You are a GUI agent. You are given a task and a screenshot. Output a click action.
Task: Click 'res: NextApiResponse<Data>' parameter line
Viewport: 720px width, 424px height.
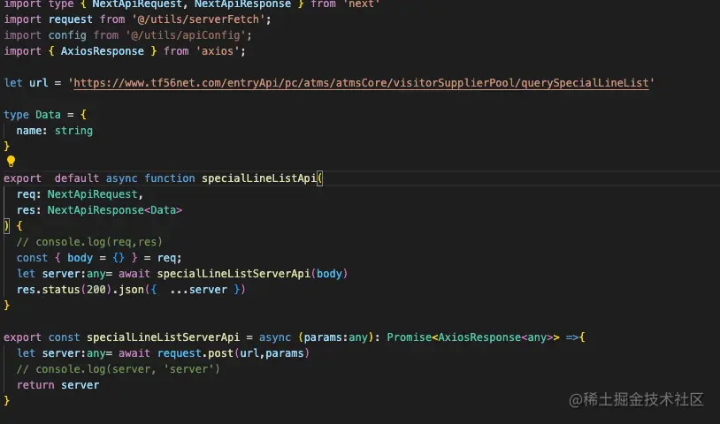[x=99, y=210]
